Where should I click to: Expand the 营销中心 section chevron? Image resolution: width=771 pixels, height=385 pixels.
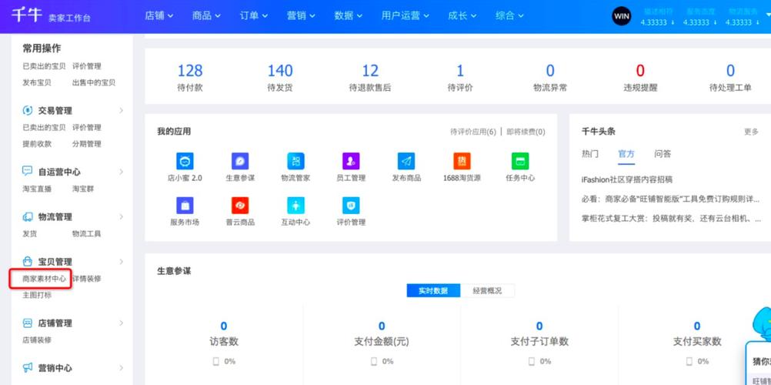click(122, 368)
